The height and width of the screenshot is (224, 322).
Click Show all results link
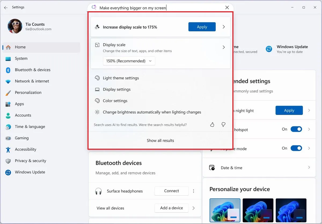(x=160, y=140)
